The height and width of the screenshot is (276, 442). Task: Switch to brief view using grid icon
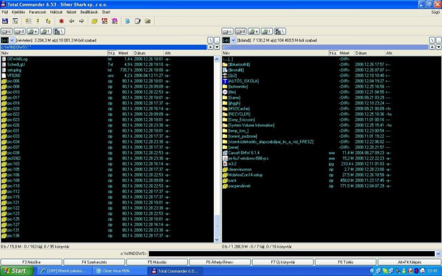[28, 21]
